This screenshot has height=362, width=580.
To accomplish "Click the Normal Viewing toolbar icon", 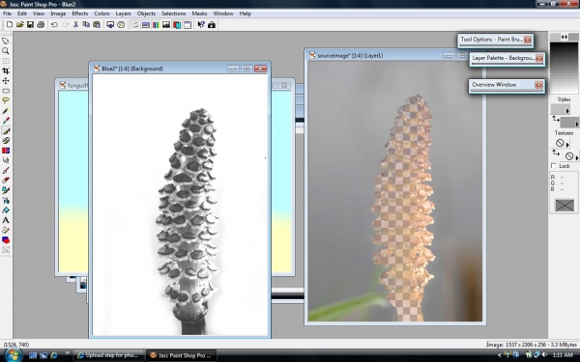I will coord(121,25).
